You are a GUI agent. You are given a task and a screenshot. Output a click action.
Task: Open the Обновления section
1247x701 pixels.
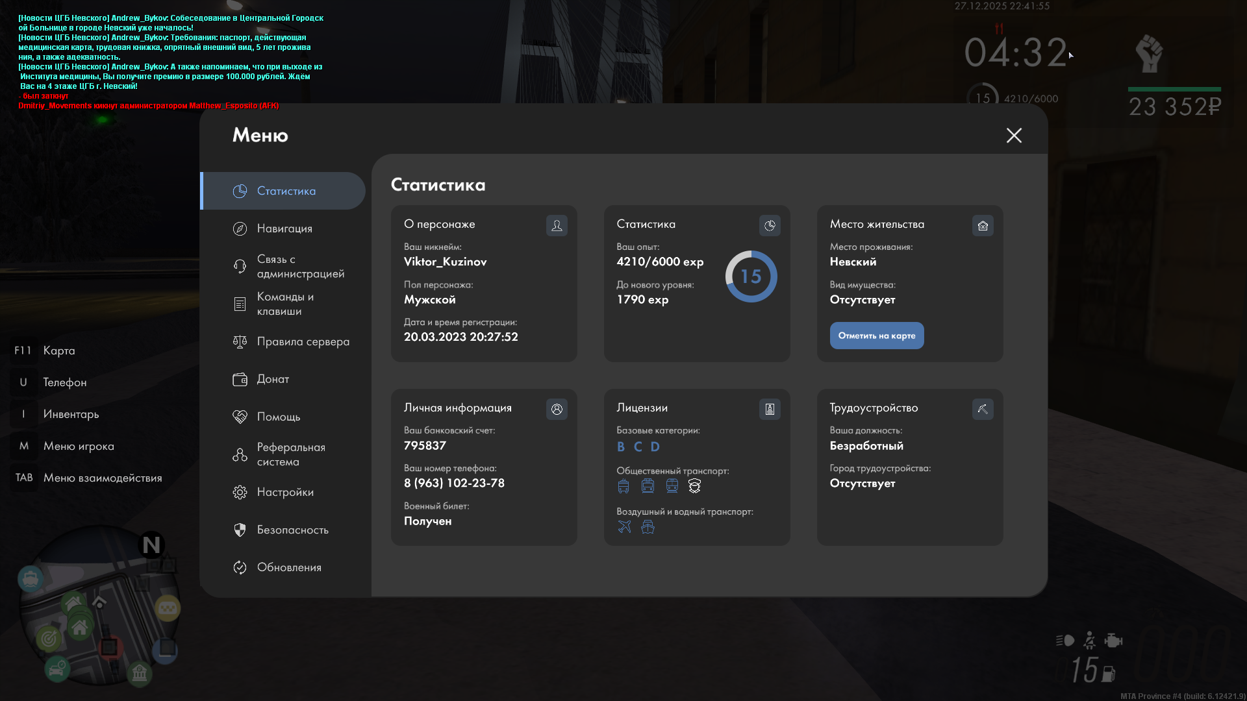pyautogui.click(x=289, y=567)
